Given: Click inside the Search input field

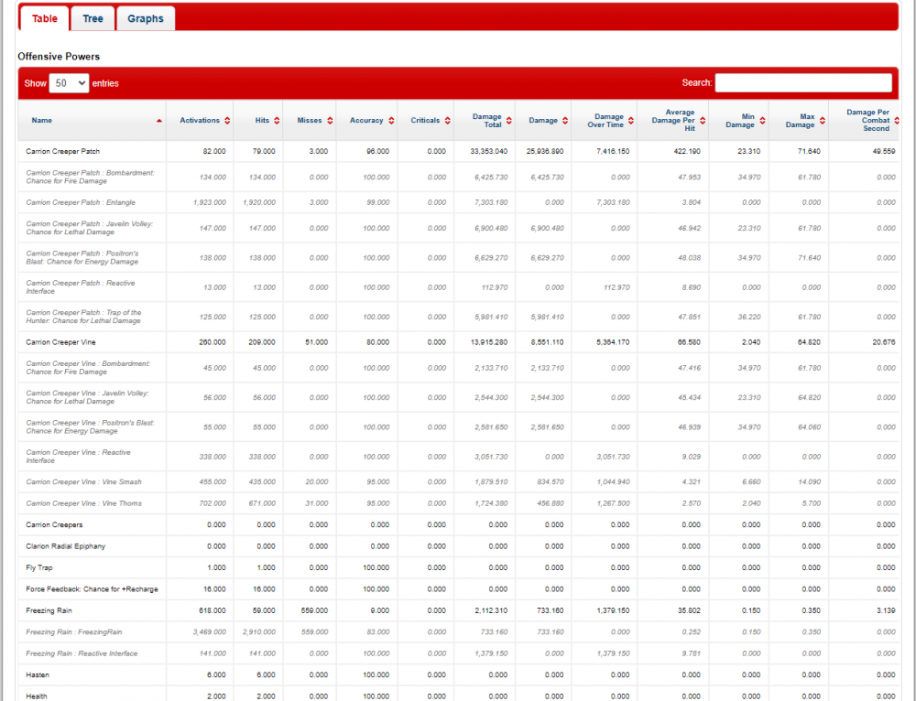Looking at the screenshot, I should (x=802, y=83).
